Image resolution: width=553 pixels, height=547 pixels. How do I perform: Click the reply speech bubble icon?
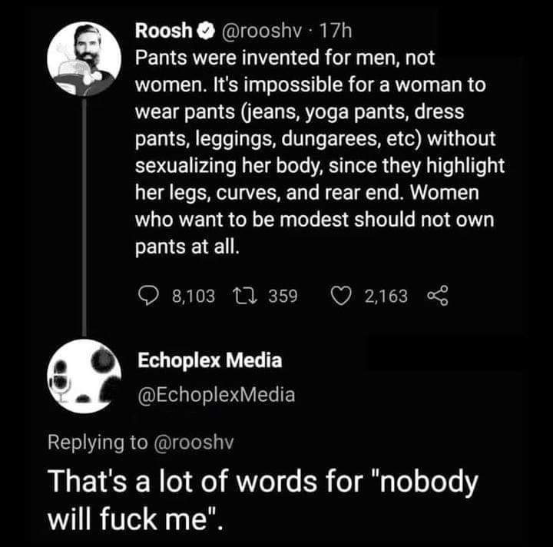coord(148,297)
